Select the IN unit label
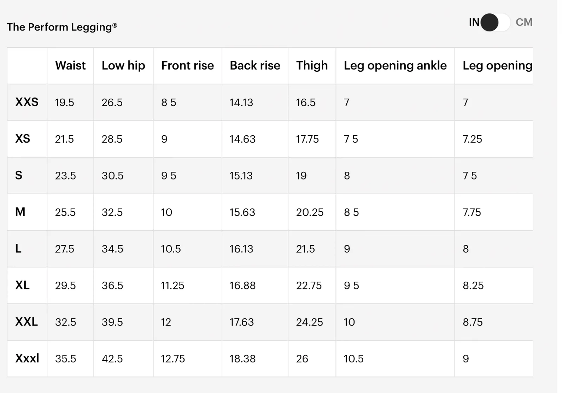The width and height of the screenshot is (562, 393). point(474,22)
